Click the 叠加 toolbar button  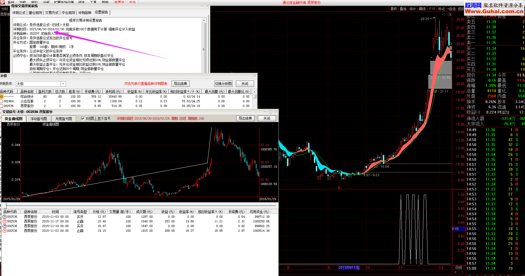coord(403,9)
